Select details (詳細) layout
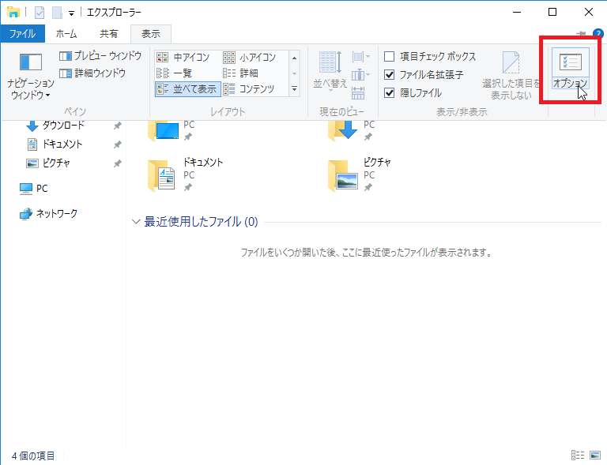This screenshot has width=607, height=465. [240, 73]
